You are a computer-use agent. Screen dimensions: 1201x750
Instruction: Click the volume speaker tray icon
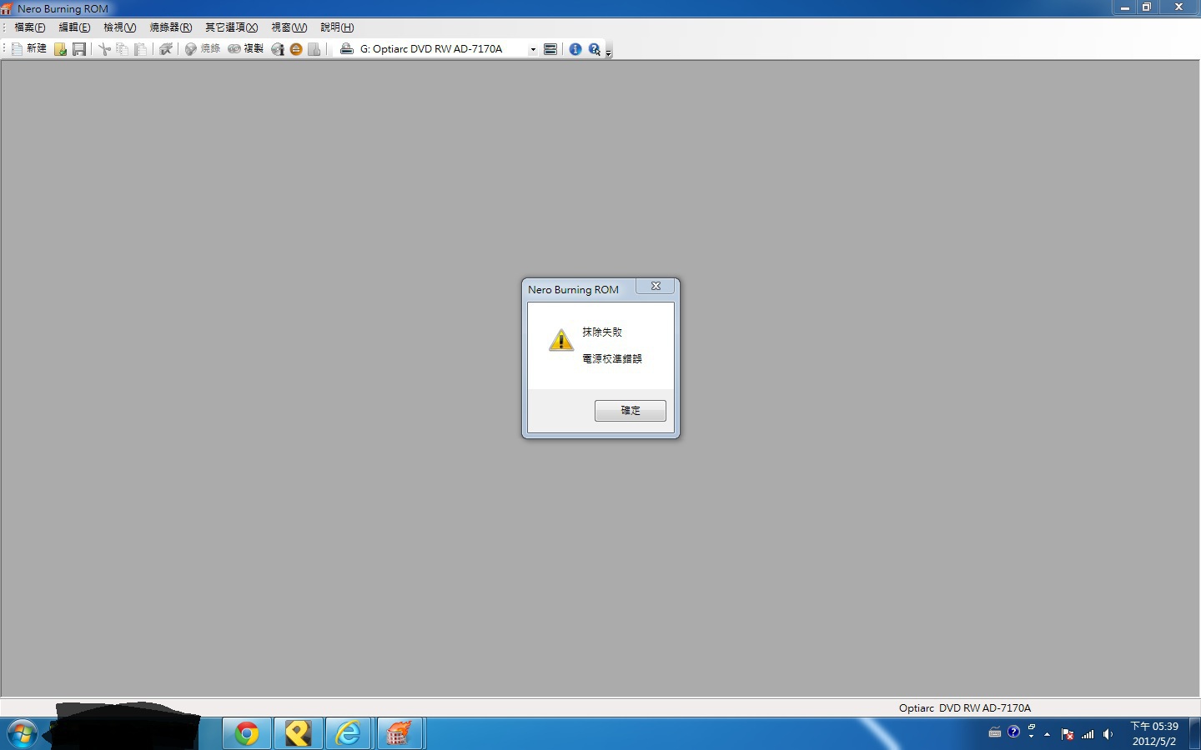1108,734
